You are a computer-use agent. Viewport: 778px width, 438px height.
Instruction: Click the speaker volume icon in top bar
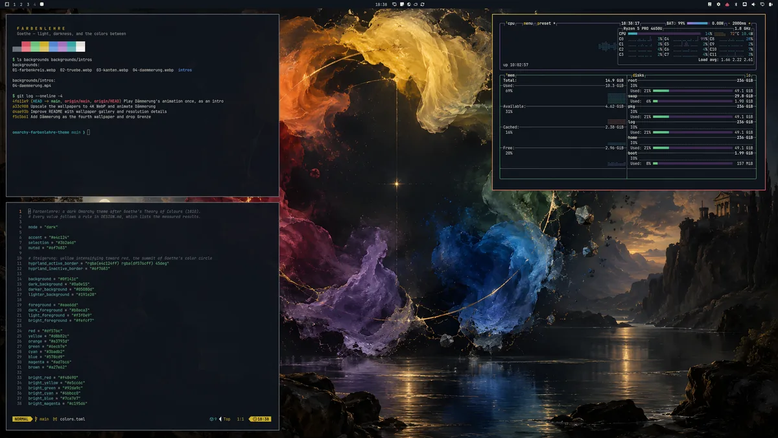point(753,4)
